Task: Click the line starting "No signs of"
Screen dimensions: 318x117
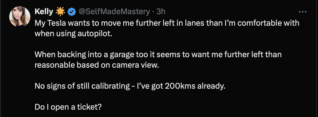Action: tap(130, 86)
